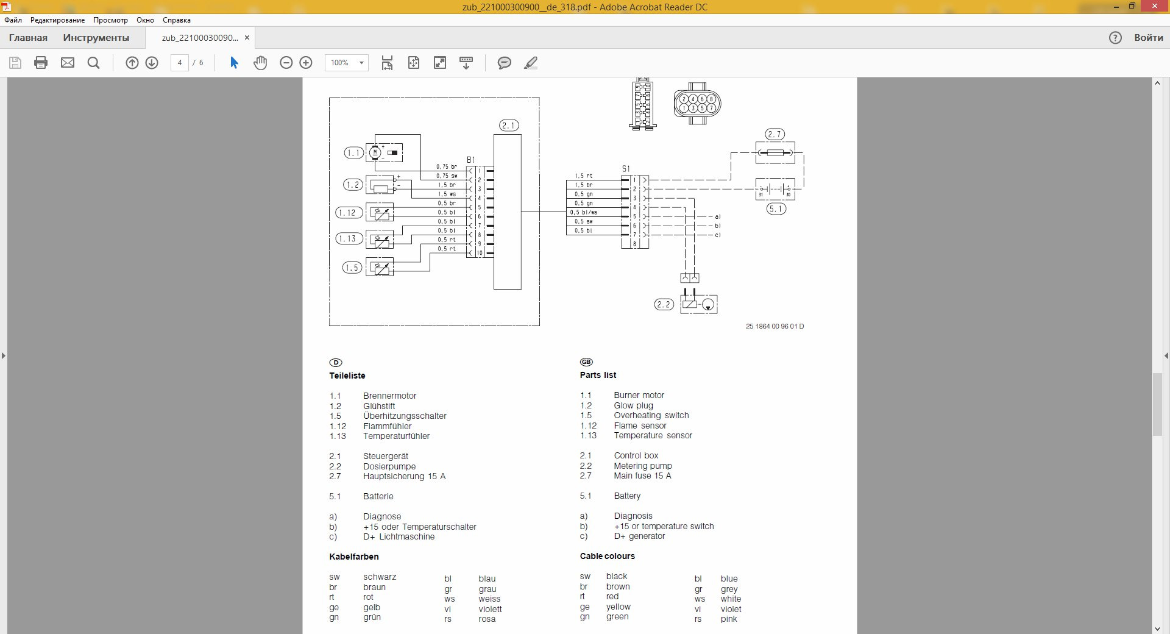Expand the right tools pane arrow
Viewport: 1170px width, 634px height.
coord(1166,355)
